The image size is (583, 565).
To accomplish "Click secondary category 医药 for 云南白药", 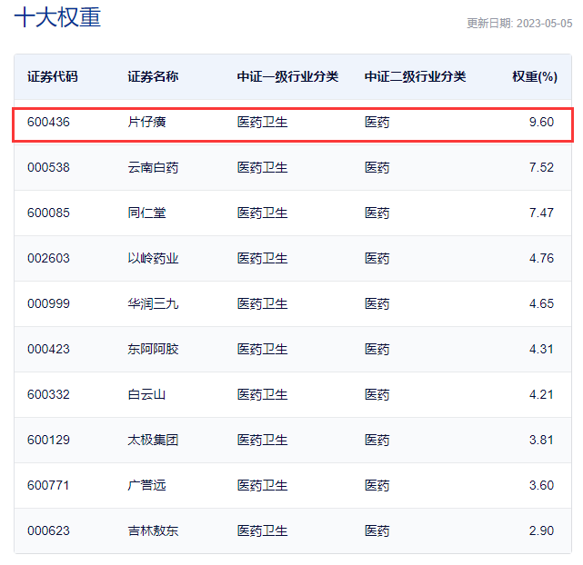I will [377, 167].
